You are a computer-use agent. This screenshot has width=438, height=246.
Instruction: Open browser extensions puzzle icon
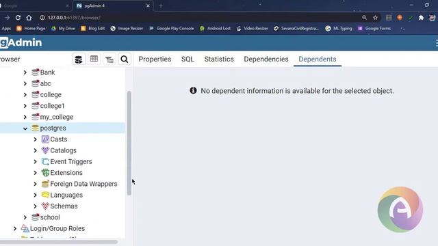tap(421, 18)
